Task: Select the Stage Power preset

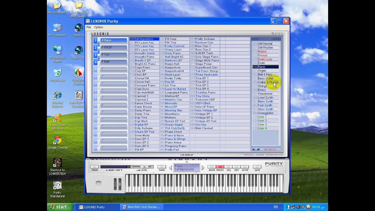Action: tap(205, 64)
